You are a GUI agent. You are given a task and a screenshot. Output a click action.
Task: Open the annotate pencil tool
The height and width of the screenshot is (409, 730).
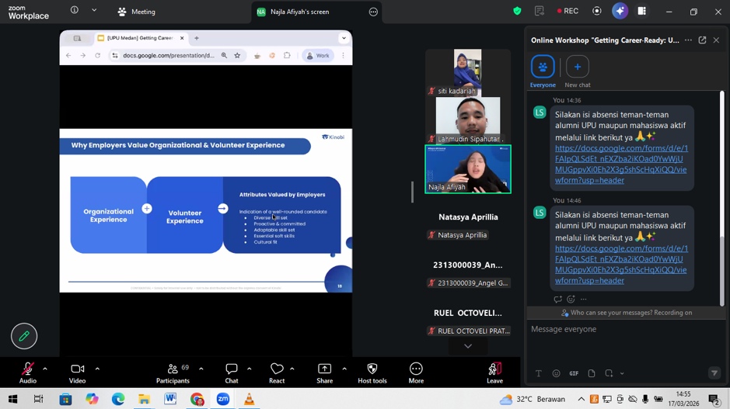pyautogui.click(x=24, y=336)
